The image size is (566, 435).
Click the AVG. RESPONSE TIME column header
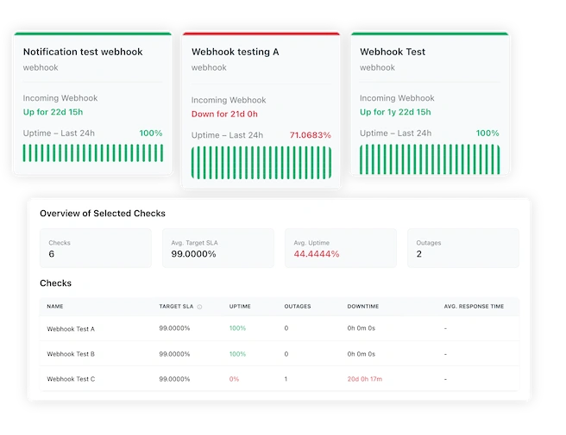click(x=473, y=307)
